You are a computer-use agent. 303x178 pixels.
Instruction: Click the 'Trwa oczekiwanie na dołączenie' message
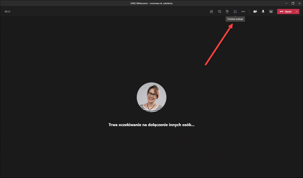point(151,125)
